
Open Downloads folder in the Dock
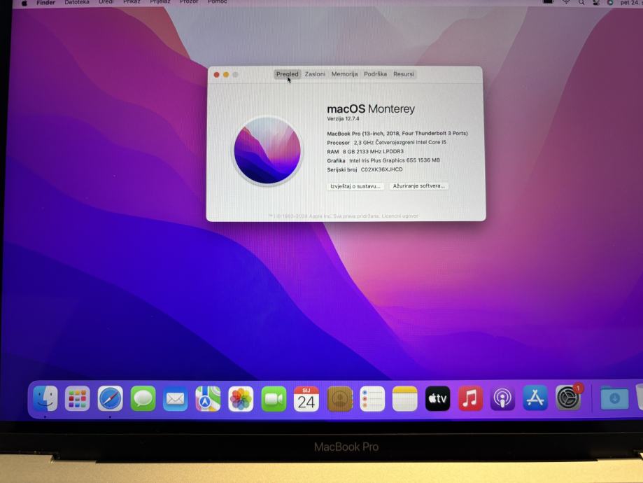614,398
